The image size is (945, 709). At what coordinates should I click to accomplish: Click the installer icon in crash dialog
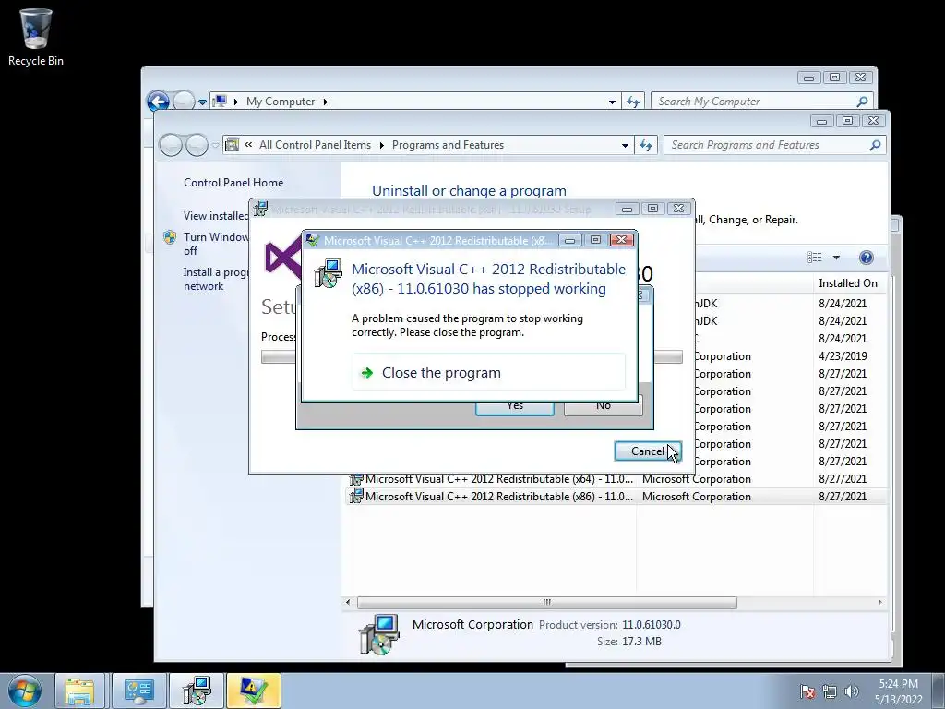(x=328, y=273)
